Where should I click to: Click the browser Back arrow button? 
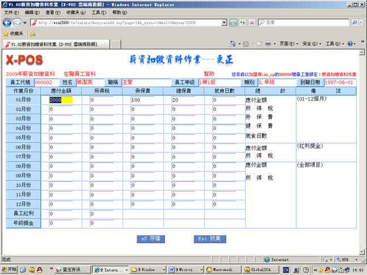[7, 22]
